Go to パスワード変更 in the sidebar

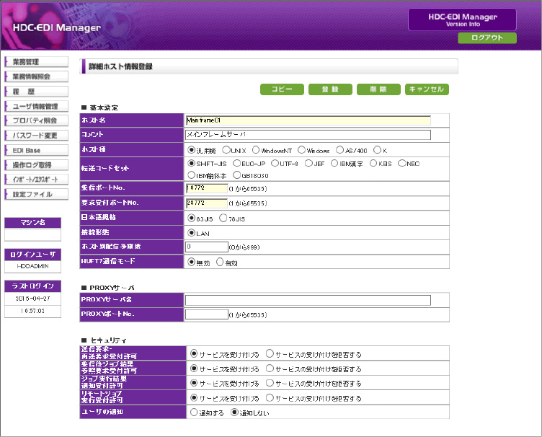click(x=36, y=135)
